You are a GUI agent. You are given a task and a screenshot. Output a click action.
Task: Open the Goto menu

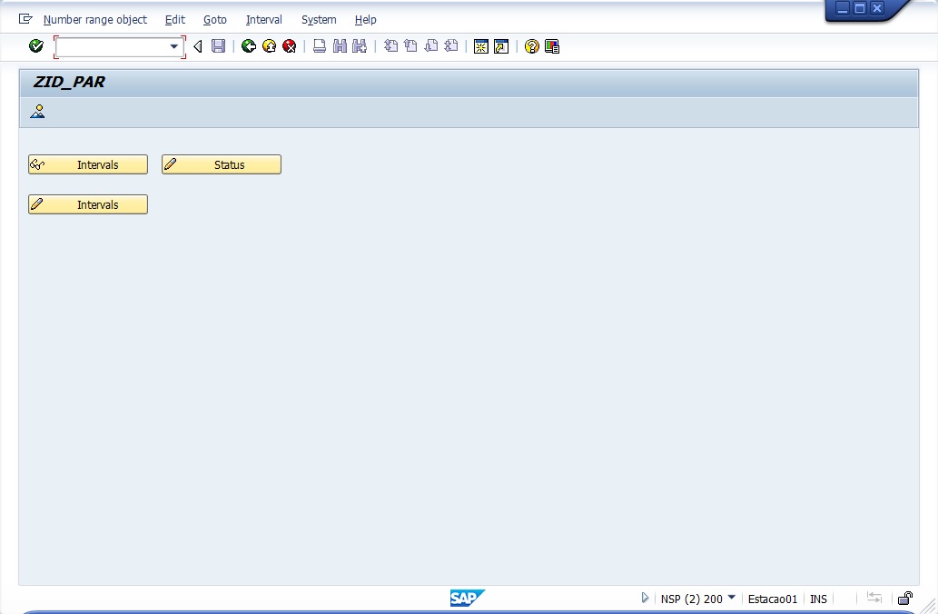click(215, 19)
